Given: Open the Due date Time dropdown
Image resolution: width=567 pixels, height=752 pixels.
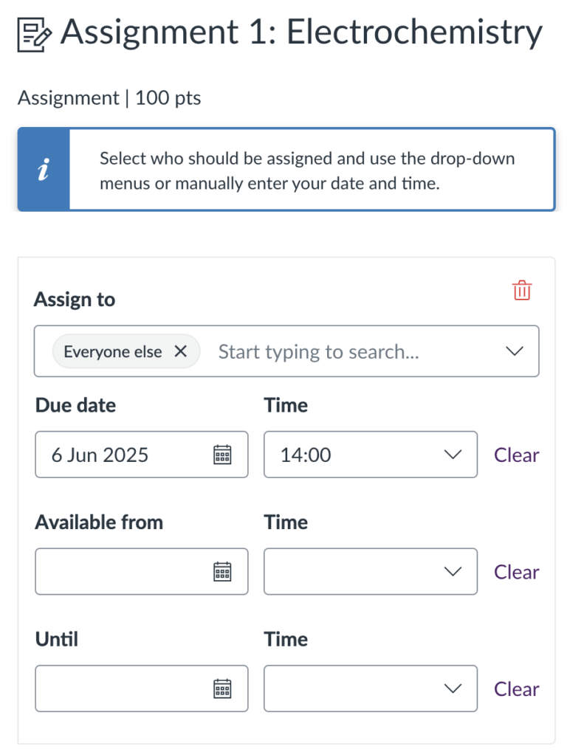Looking at the screenshot, I should [x=453, y=454].
